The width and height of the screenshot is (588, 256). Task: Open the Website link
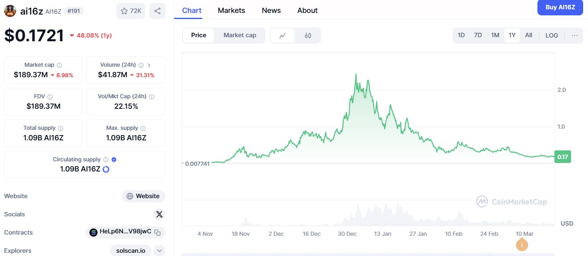tap(144, 196)
